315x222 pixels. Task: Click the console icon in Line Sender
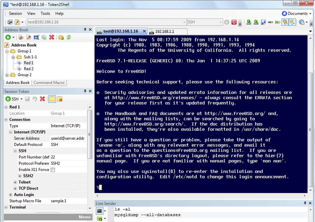99,211
